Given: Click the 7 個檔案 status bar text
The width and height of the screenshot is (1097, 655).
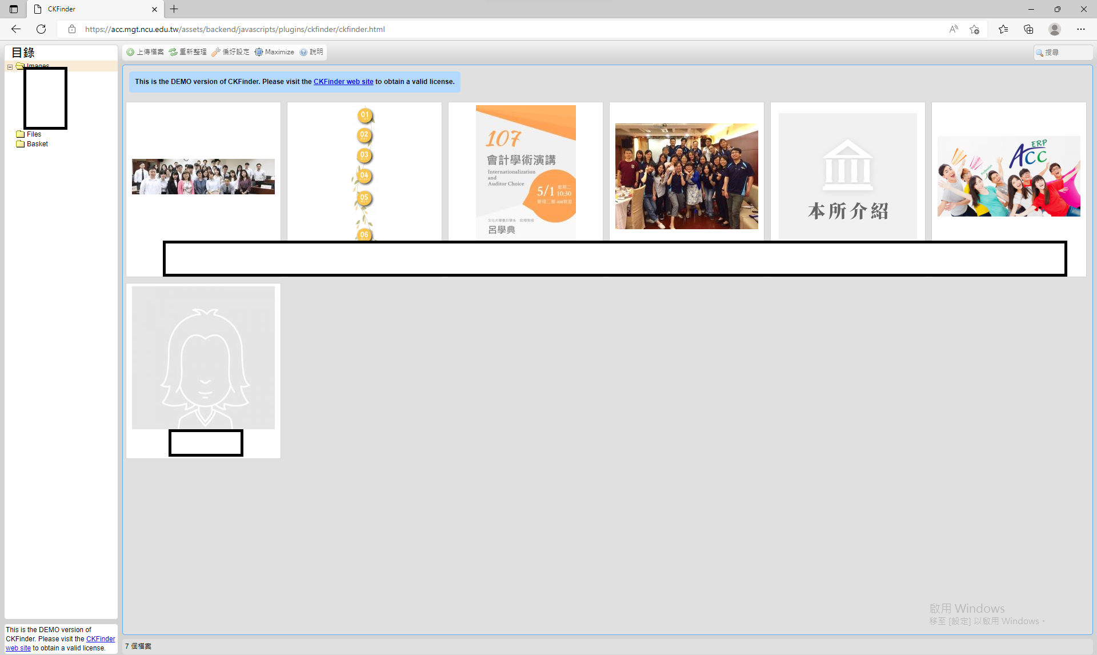Looking at the screenshot, I should pos(138,646).
